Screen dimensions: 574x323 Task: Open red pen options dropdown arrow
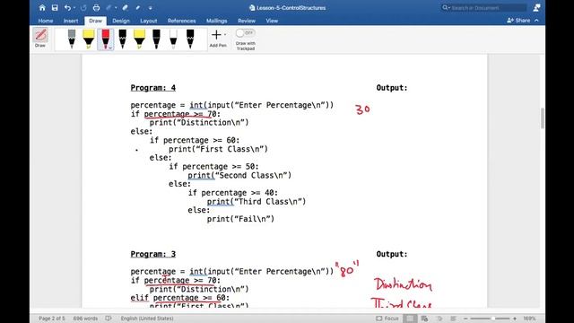[x=110, y=48]
